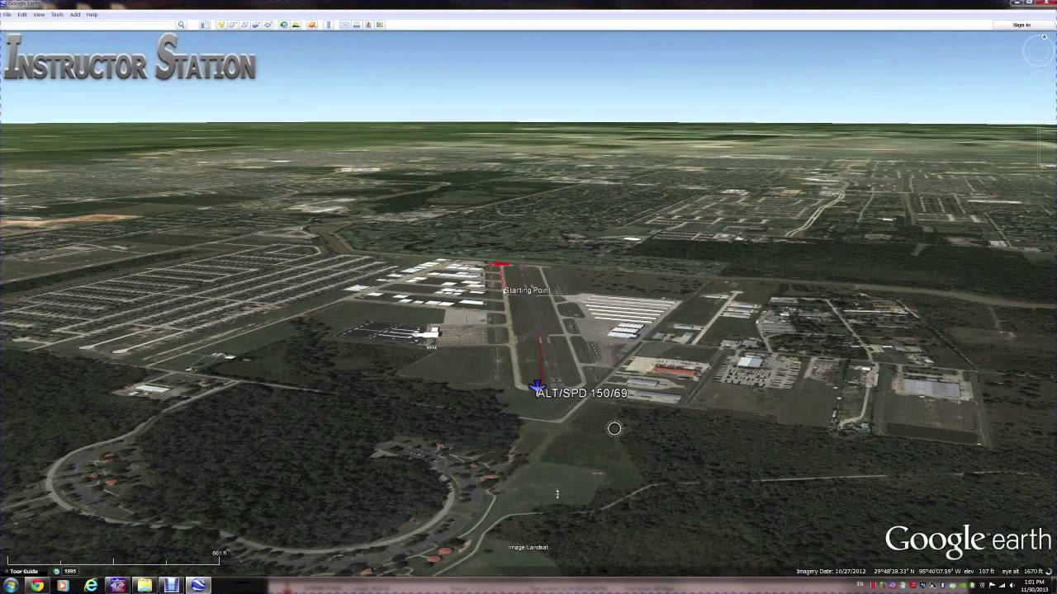1057x594 pixels.
Task: Click the search input field
Action: [87, 25]
